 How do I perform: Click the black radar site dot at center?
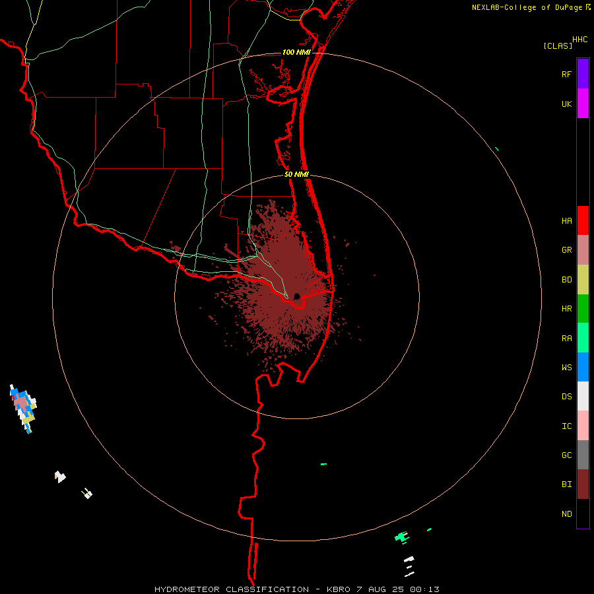tap(297, 296)
